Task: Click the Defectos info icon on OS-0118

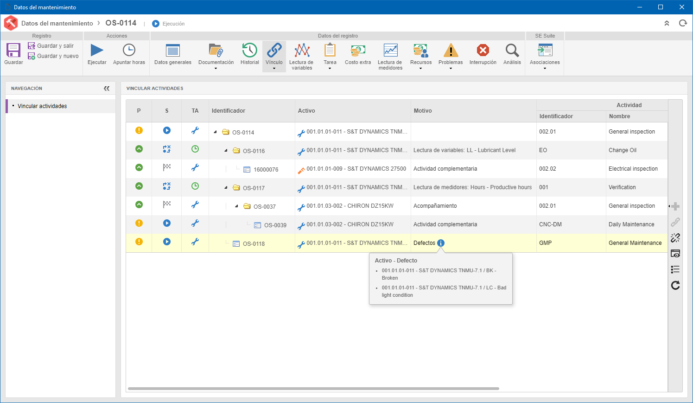Action: [x=441, y=243]
